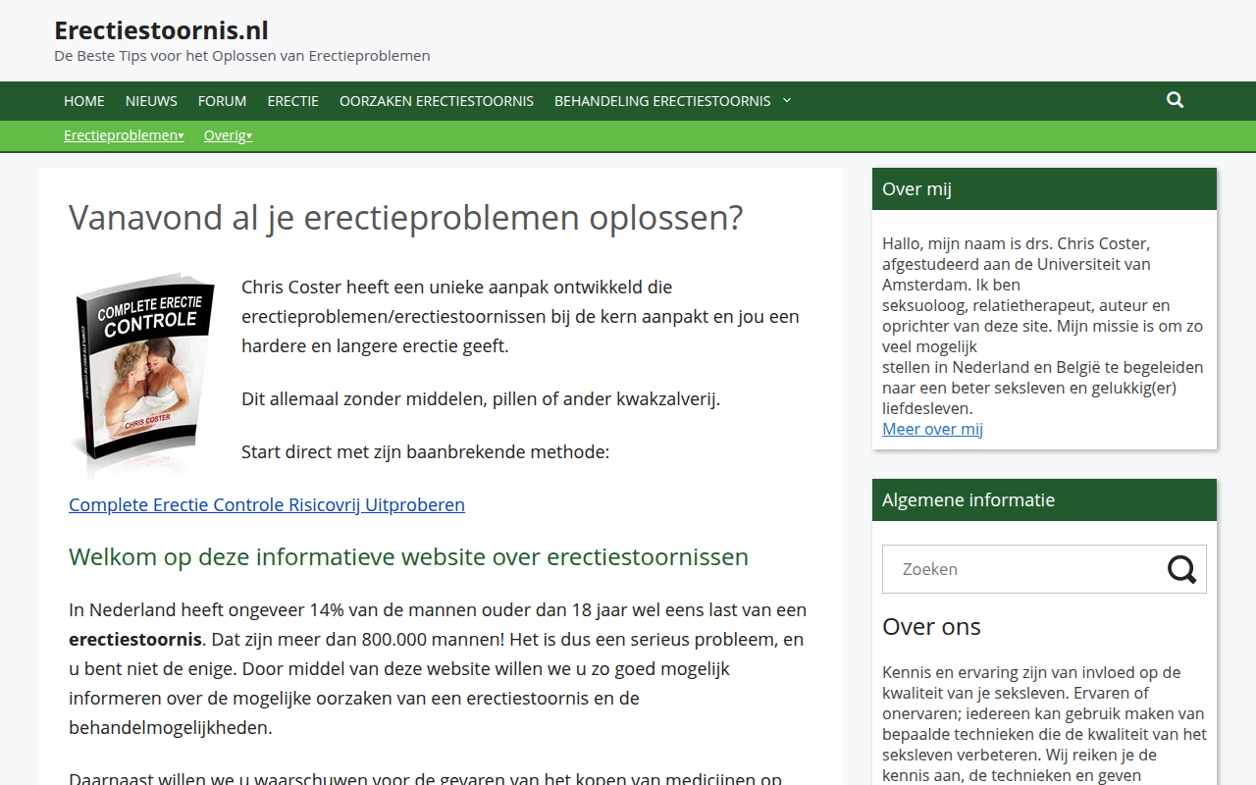Click the heading Vanavond al je erectieproblemen oplossen?

(406, 218)
